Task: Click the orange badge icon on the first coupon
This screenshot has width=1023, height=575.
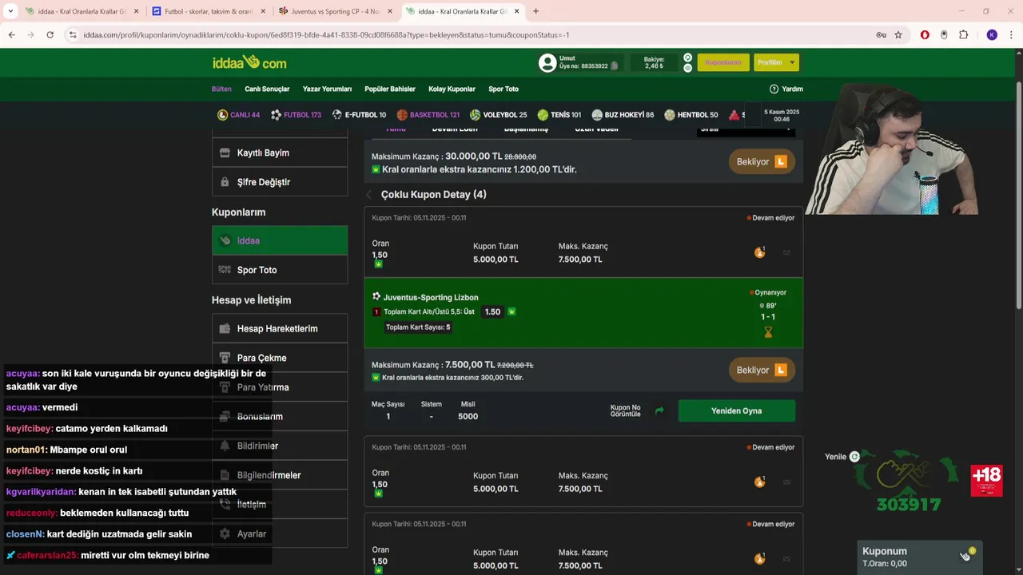Action: click(x=759, y=252)
